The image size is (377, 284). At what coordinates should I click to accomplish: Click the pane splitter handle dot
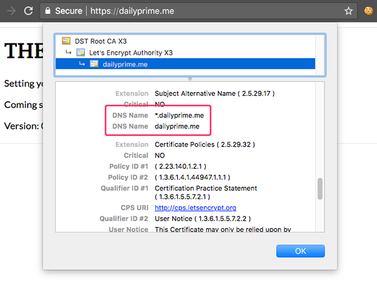(190, 79)
